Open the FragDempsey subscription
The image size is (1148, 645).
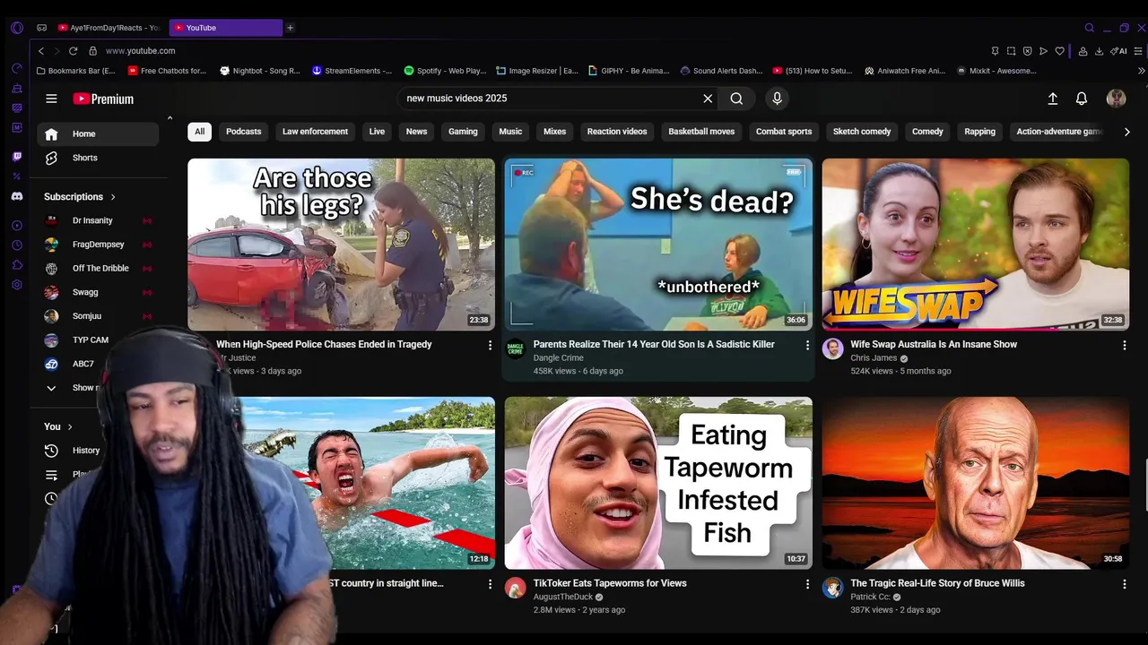[x=98, y=245]
